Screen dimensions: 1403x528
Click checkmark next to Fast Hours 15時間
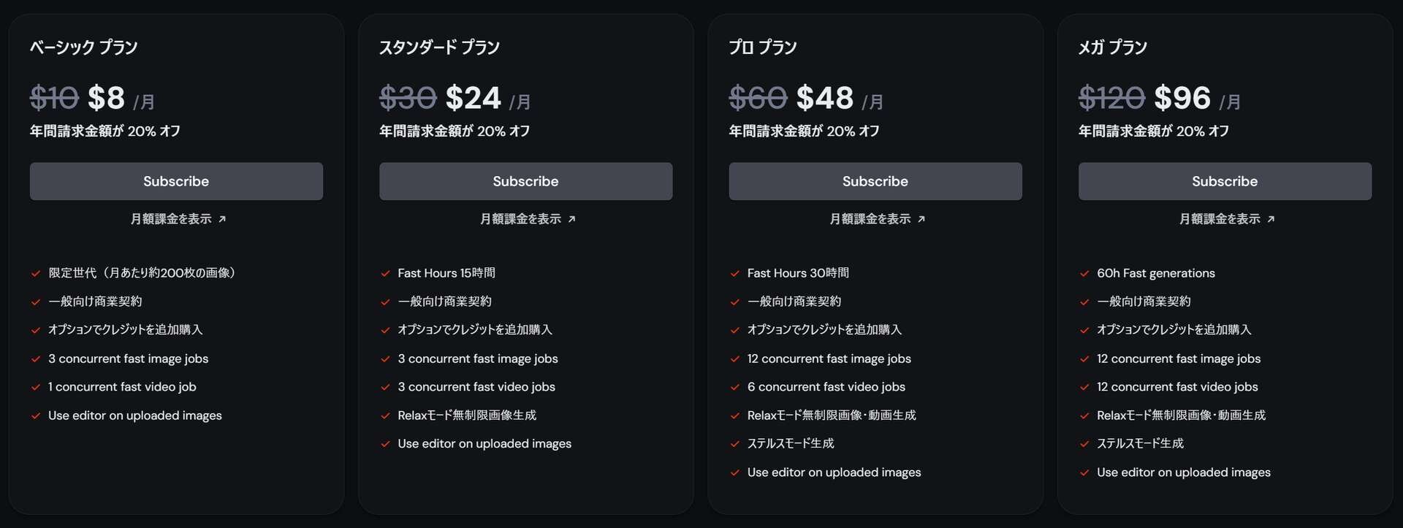385,274
